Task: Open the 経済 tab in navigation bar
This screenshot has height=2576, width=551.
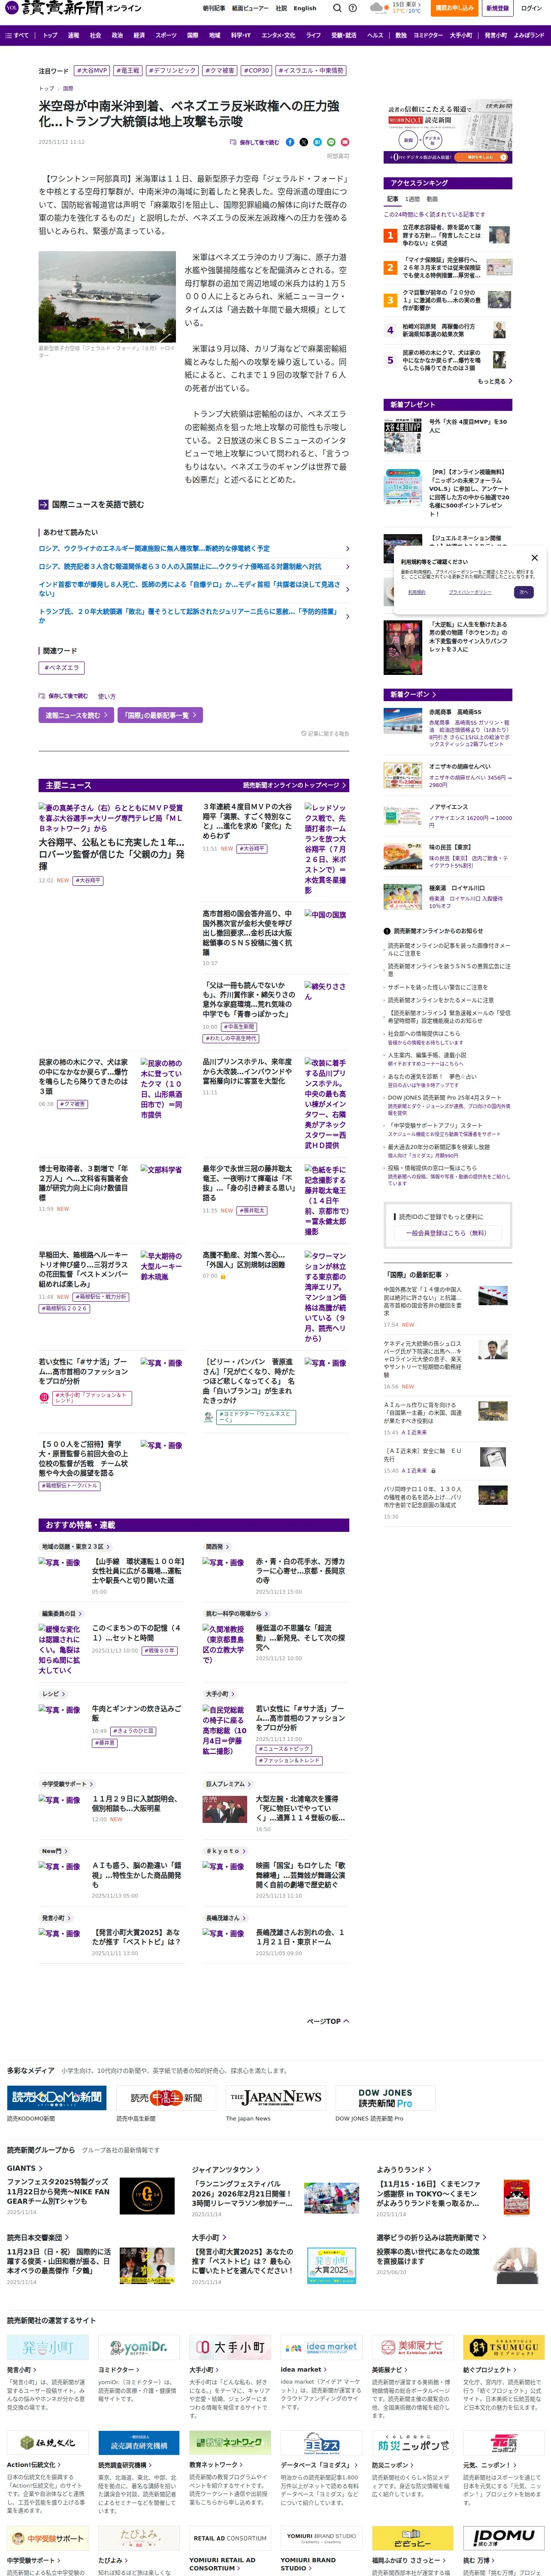Action: 139,35
